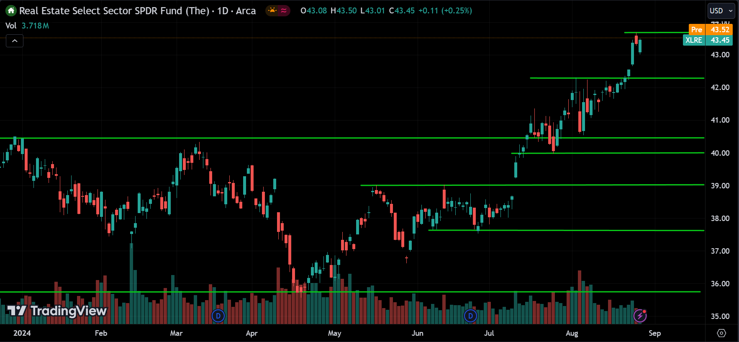
Task: Select the green line just above 42.00
Action: 617,78
